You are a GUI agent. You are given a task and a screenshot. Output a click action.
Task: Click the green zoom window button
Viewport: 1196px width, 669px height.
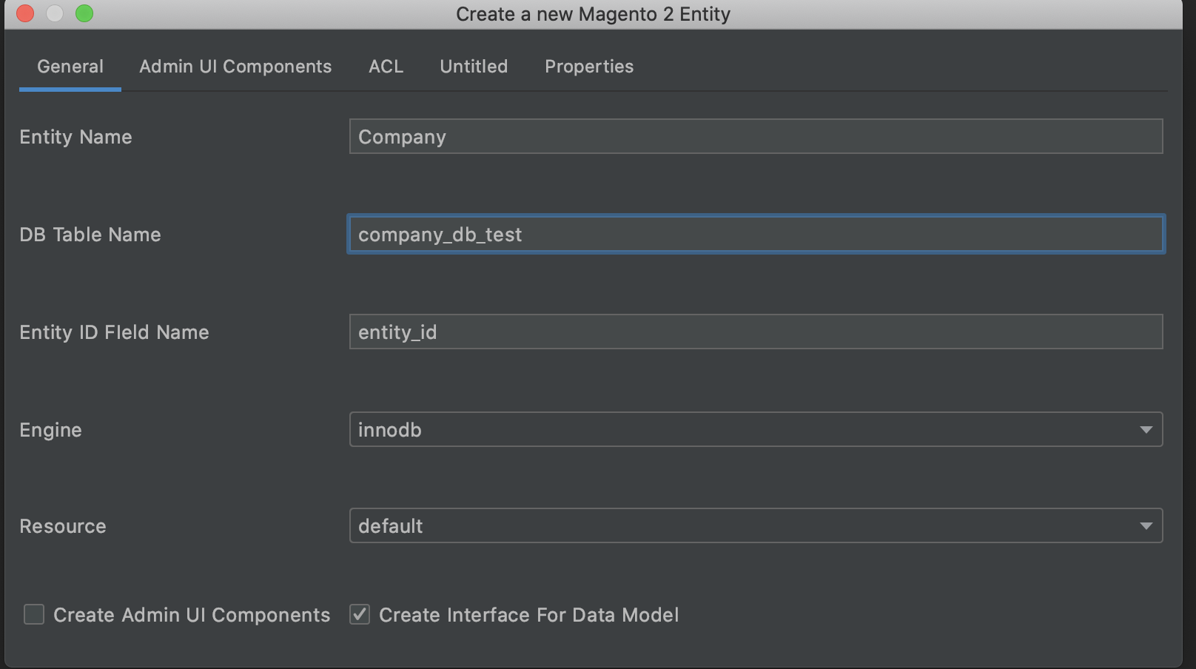[x=84, y=13]
